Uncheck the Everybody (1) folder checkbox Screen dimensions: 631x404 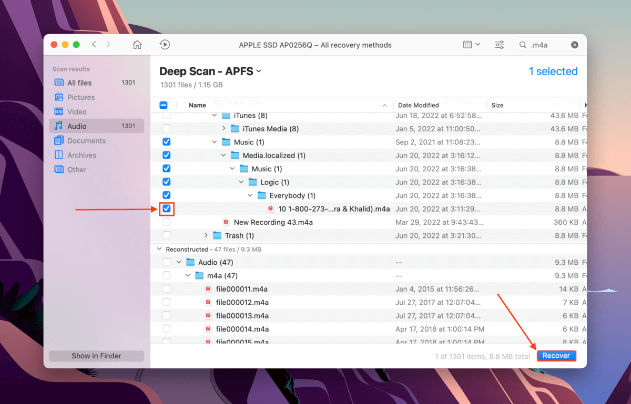coord(166,195)
